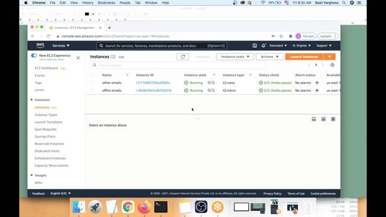Open Launch instances split arrow dropdown
This screenshot has height=217, width=386.
click(x=329, y=57)
